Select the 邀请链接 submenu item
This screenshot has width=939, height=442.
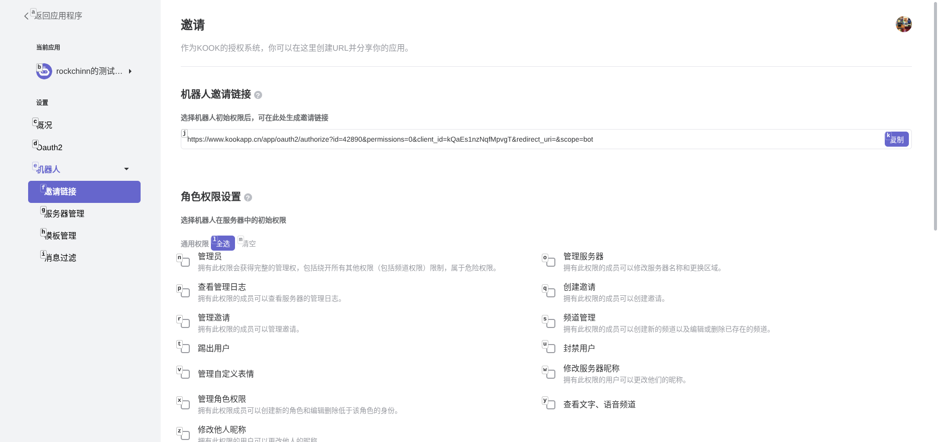tap(84, 192)
